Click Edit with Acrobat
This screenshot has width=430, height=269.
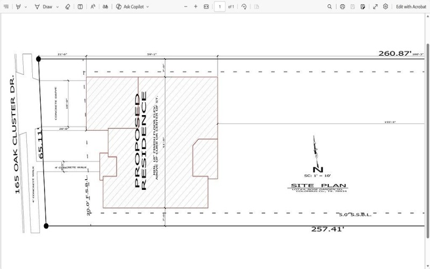click(x=411, y=6)
